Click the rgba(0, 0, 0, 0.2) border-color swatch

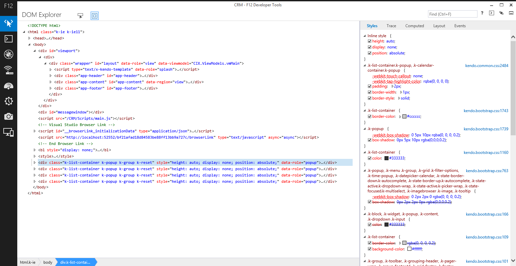[404, 243]
